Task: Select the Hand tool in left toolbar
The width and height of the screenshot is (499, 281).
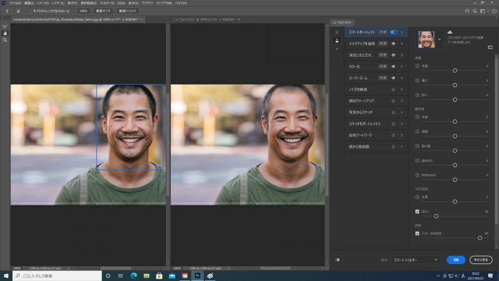Action: 5,33
